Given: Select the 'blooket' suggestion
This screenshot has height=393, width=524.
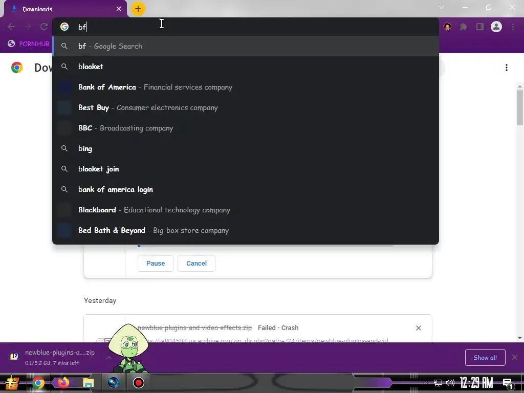Looking at the screenshot, I should pyautogui.click(x=246, y=67).
